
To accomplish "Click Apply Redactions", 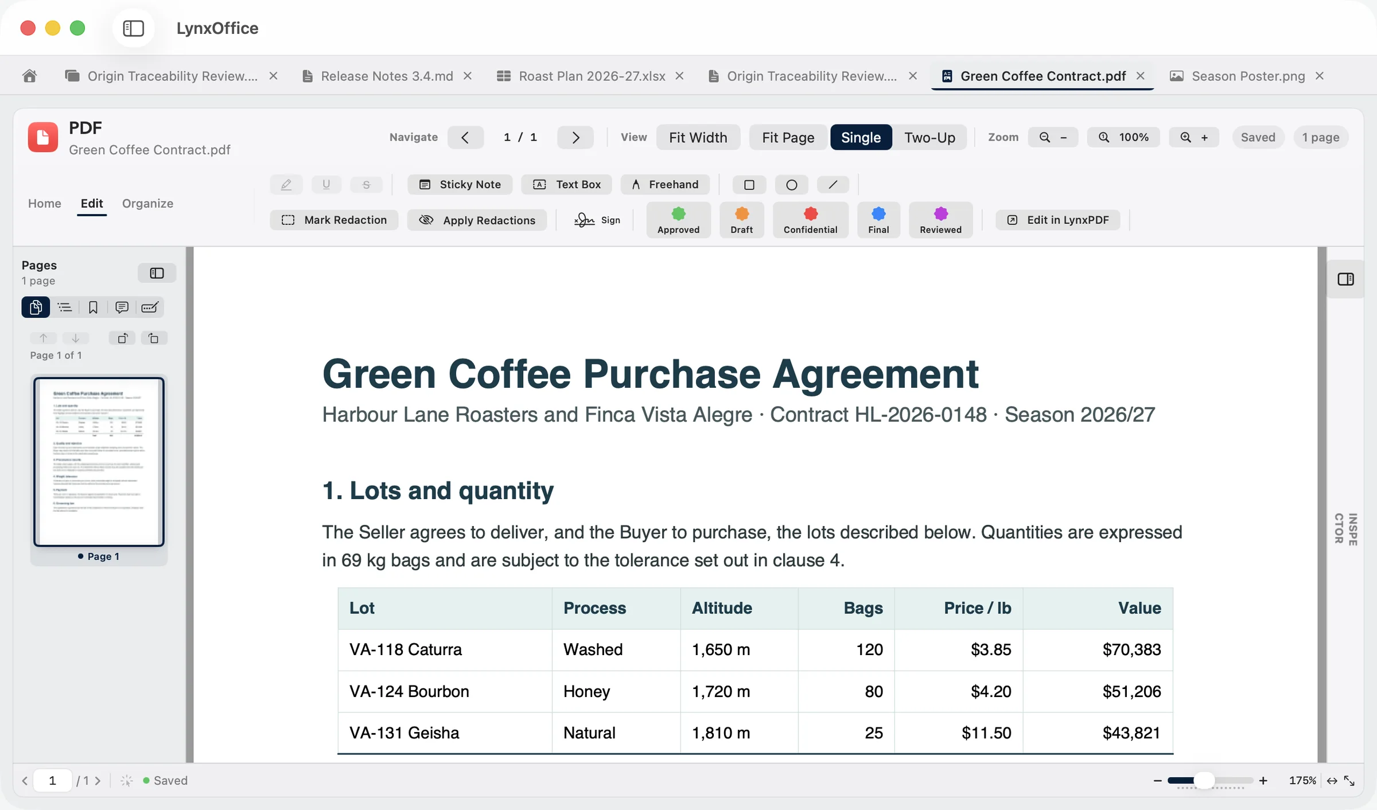I will click(477, 220).
